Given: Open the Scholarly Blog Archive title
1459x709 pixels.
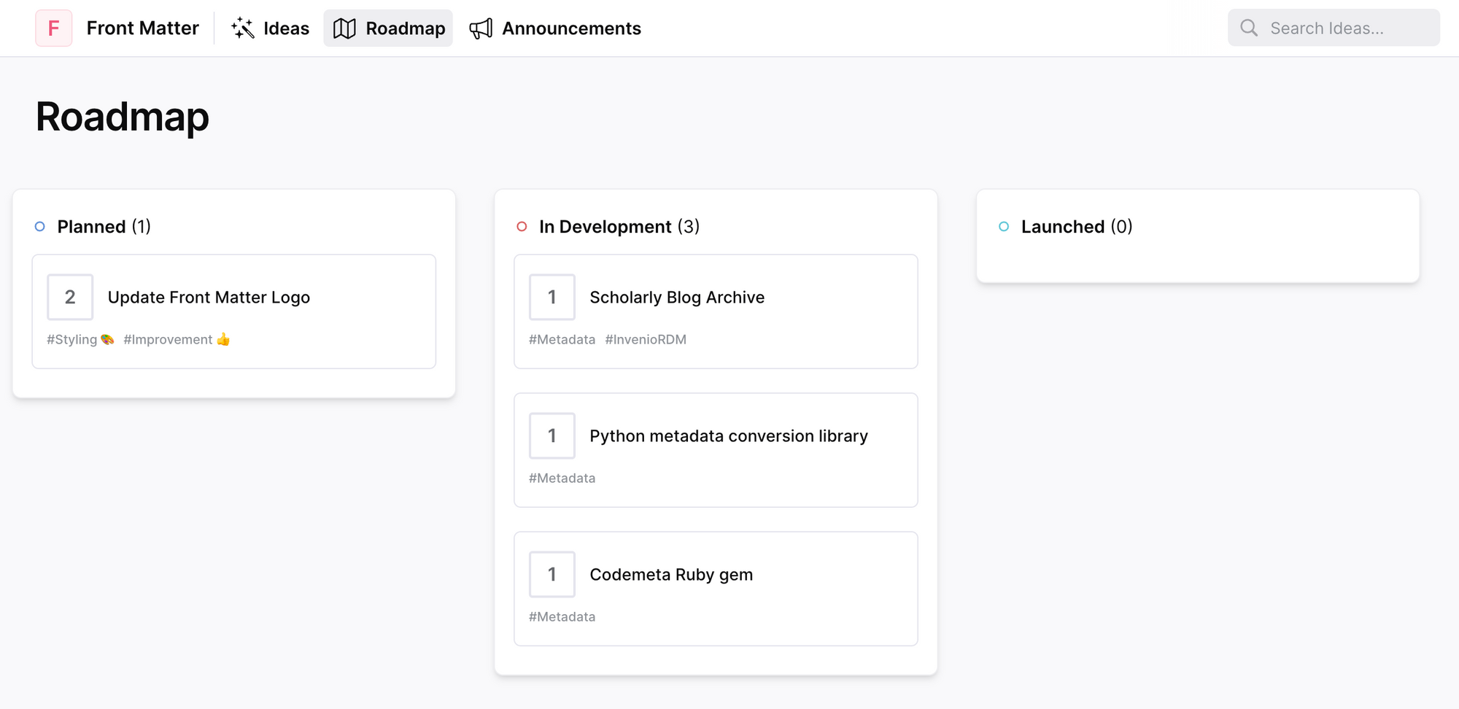Looking at the screenshot, I should (x=676, y=297).
